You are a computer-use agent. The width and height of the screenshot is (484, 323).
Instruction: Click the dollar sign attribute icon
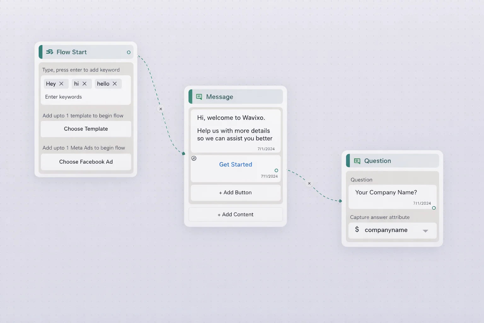pyautogui.click(x=357, y=229)
